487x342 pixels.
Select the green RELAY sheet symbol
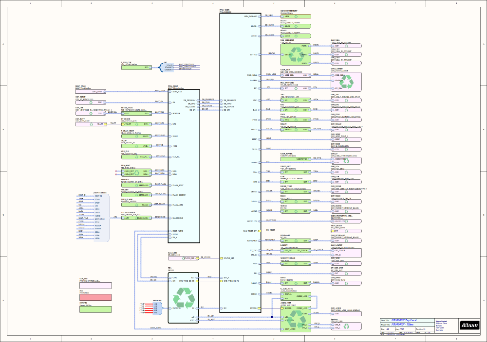coord(296,130)
